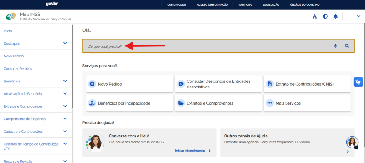The image size is (365, 163).
Task: Expand Destaques sidebar section
Action: [65, 43]
